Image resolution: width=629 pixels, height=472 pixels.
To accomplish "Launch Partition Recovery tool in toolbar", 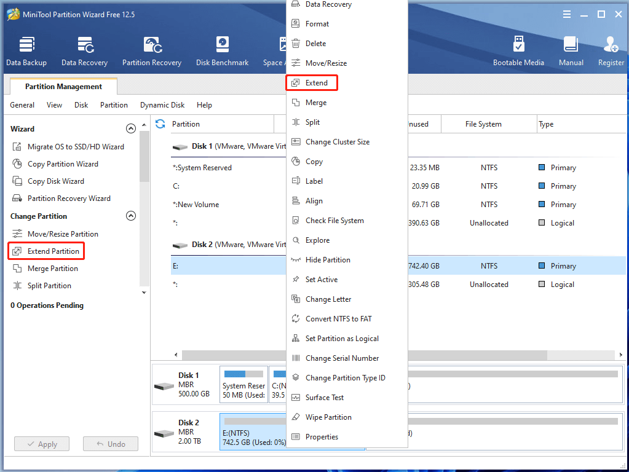I will 152,51.
